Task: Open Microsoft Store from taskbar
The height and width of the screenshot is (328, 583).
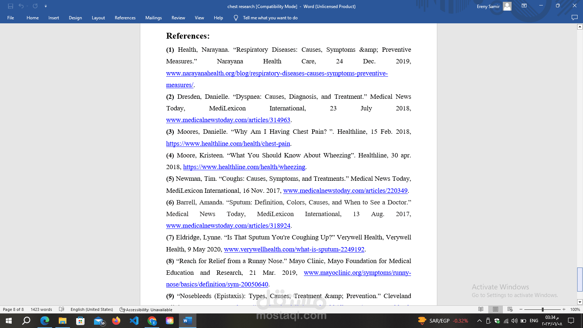Action: pyautogui.click(x=81, y=321)
